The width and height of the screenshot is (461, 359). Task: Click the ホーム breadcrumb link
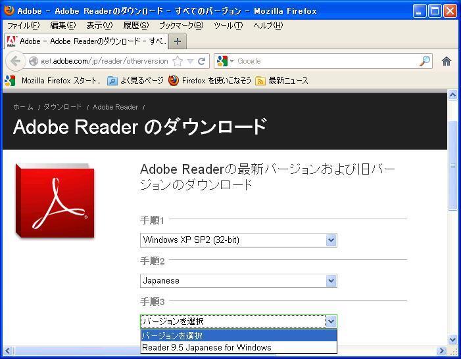click(x=23, y=107)
